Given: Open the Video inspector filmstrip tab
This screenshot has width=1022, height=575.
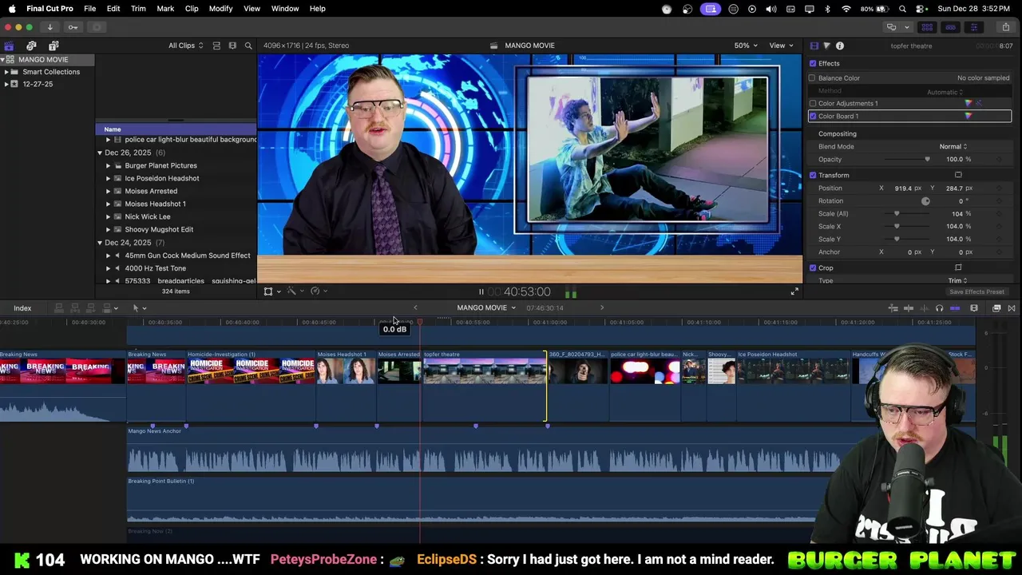Looking at the screenshot, I should tap(814, 46).
